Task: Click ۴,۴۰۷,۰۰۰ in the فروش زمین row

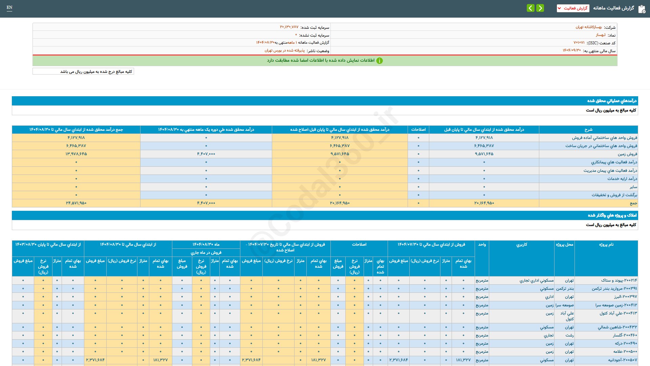Action: tap(206, 154)
